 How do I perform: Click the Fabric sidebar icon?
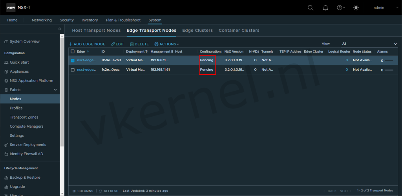(x=6, y=90)
